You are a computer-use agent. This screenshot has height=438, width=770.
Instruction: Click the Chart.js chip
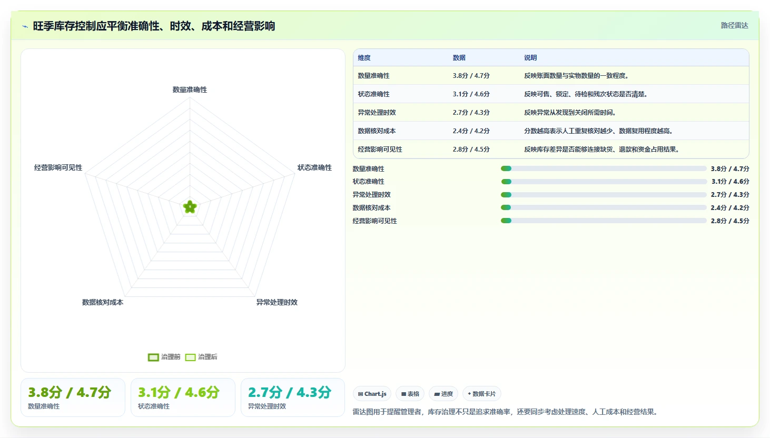tap(372, 394)
